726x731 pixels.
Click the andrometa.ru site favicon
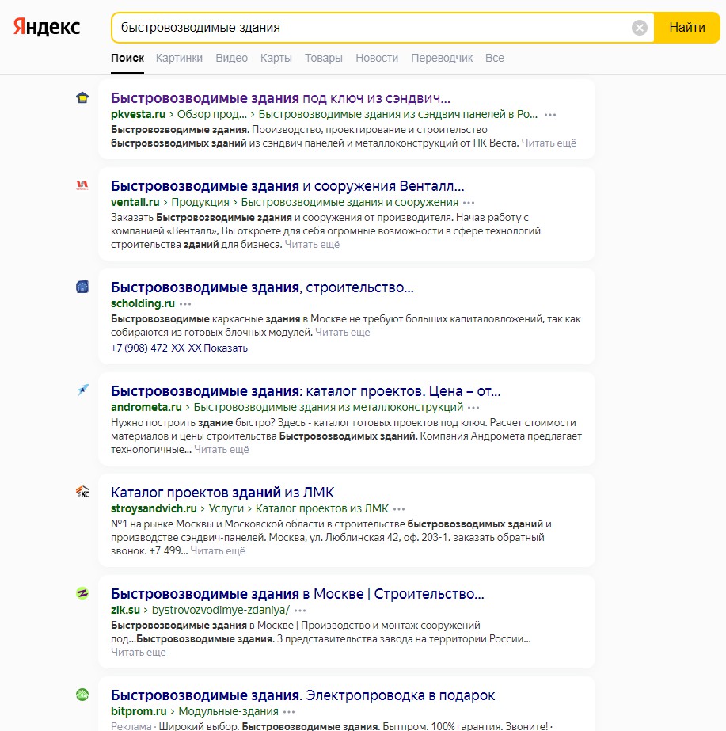82,390
